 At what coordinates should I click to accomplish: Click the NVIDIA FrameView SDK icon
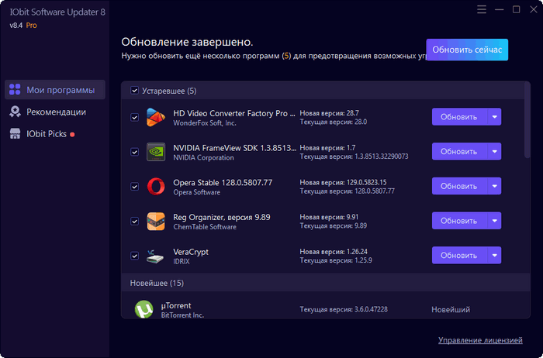pyautogui.click(x=155, y=152)
